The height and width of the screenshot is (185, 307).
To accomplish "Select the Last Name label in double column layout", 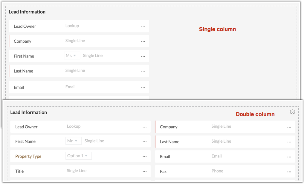I will pyautogui.click(x=169, y=142).
